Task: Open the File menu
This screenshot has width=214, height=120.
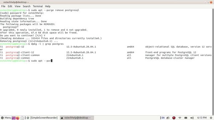Action: tap(3, 6)
